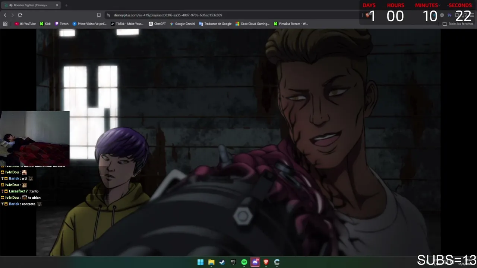Open the Kick bookmark
The image size is (477, 268).
[x=45, y=23]
